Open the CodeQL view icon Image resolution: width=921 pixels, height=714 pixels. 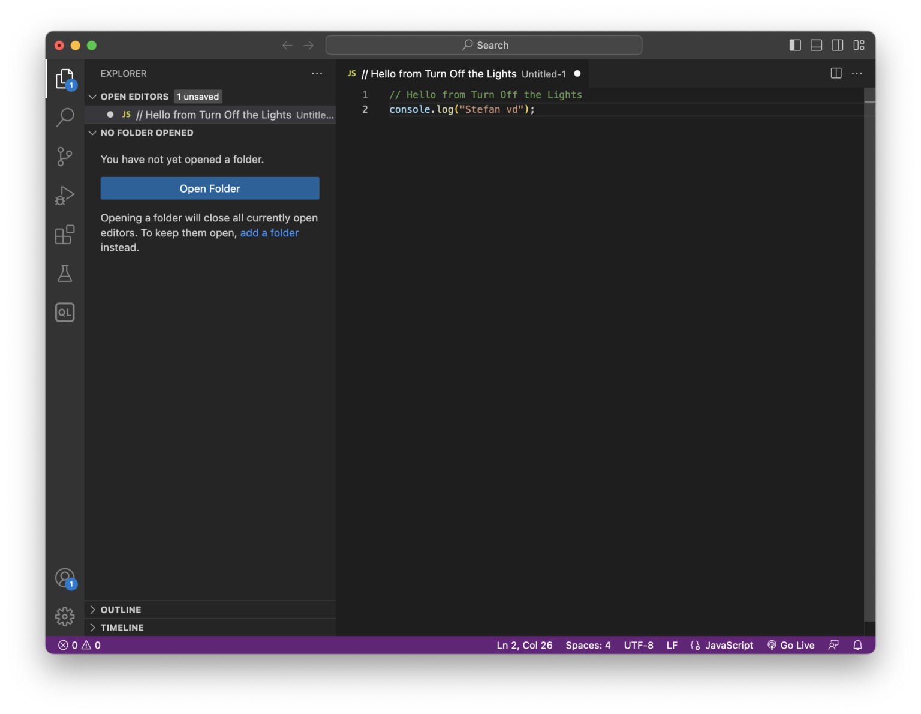pyautogui.click(x=65, y=313)
